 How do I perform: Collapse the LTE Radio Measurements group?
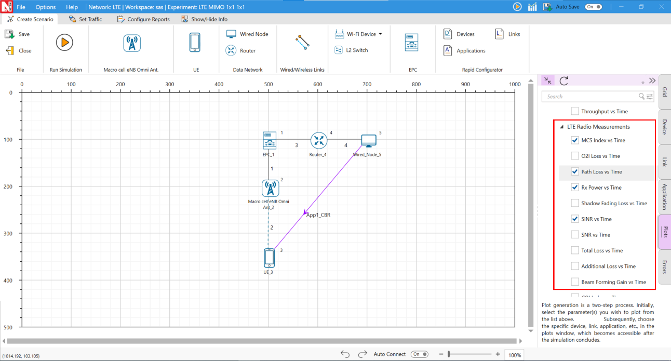[x=561, y=127]
